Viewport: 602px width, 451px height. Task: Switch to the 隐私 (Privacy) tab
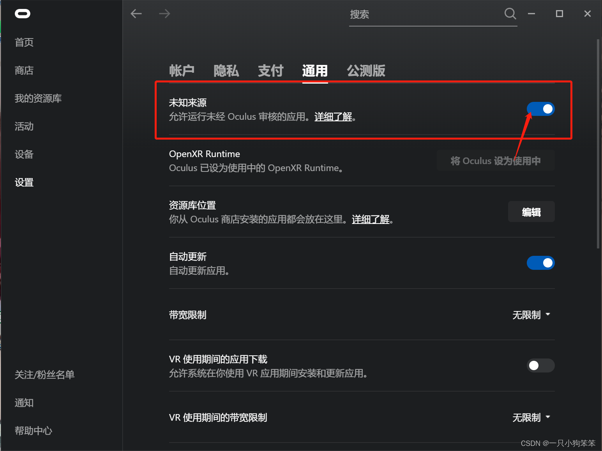pyautogui.click(x=226, y=71)
